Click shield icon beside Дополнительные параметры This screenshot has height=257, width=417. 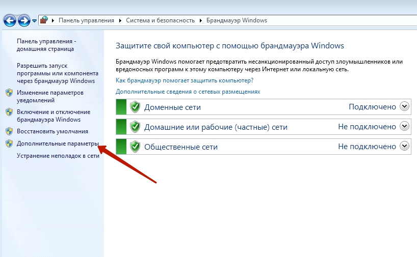click(9, 144)
